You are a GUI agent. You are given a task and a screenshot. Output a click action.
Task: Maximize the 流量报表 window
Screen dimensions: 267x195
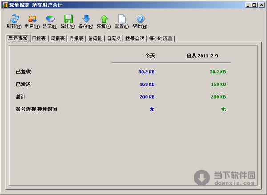tap(254, 5)
